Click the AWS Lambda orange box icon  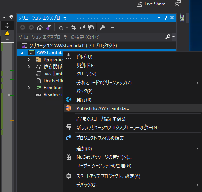[68, 108]
